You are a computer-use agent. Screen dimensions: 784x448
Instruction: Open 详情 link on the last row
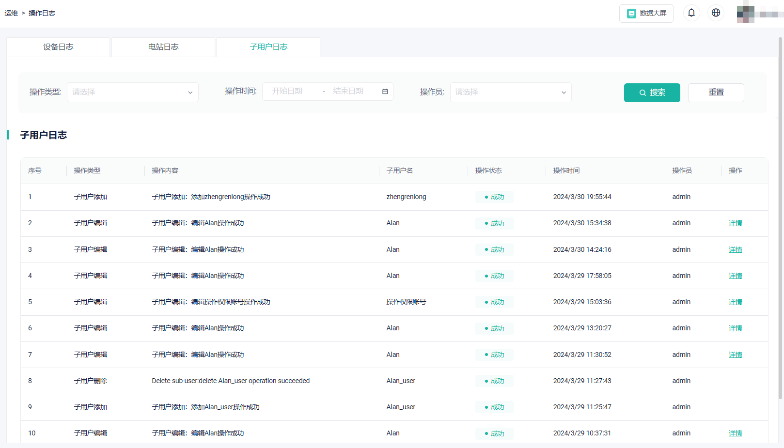pos(735,433)
